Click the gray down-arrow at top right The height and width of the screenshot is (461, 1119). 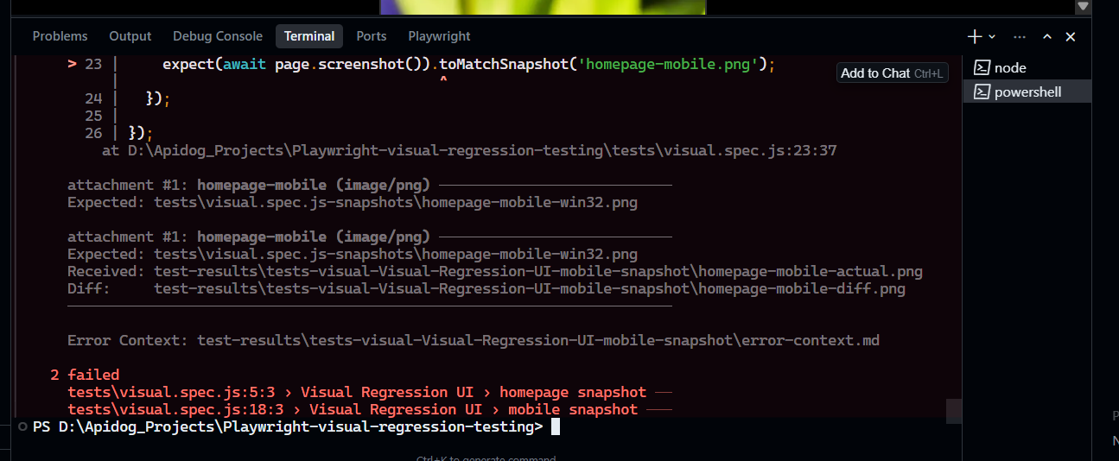pos(1083,6)
